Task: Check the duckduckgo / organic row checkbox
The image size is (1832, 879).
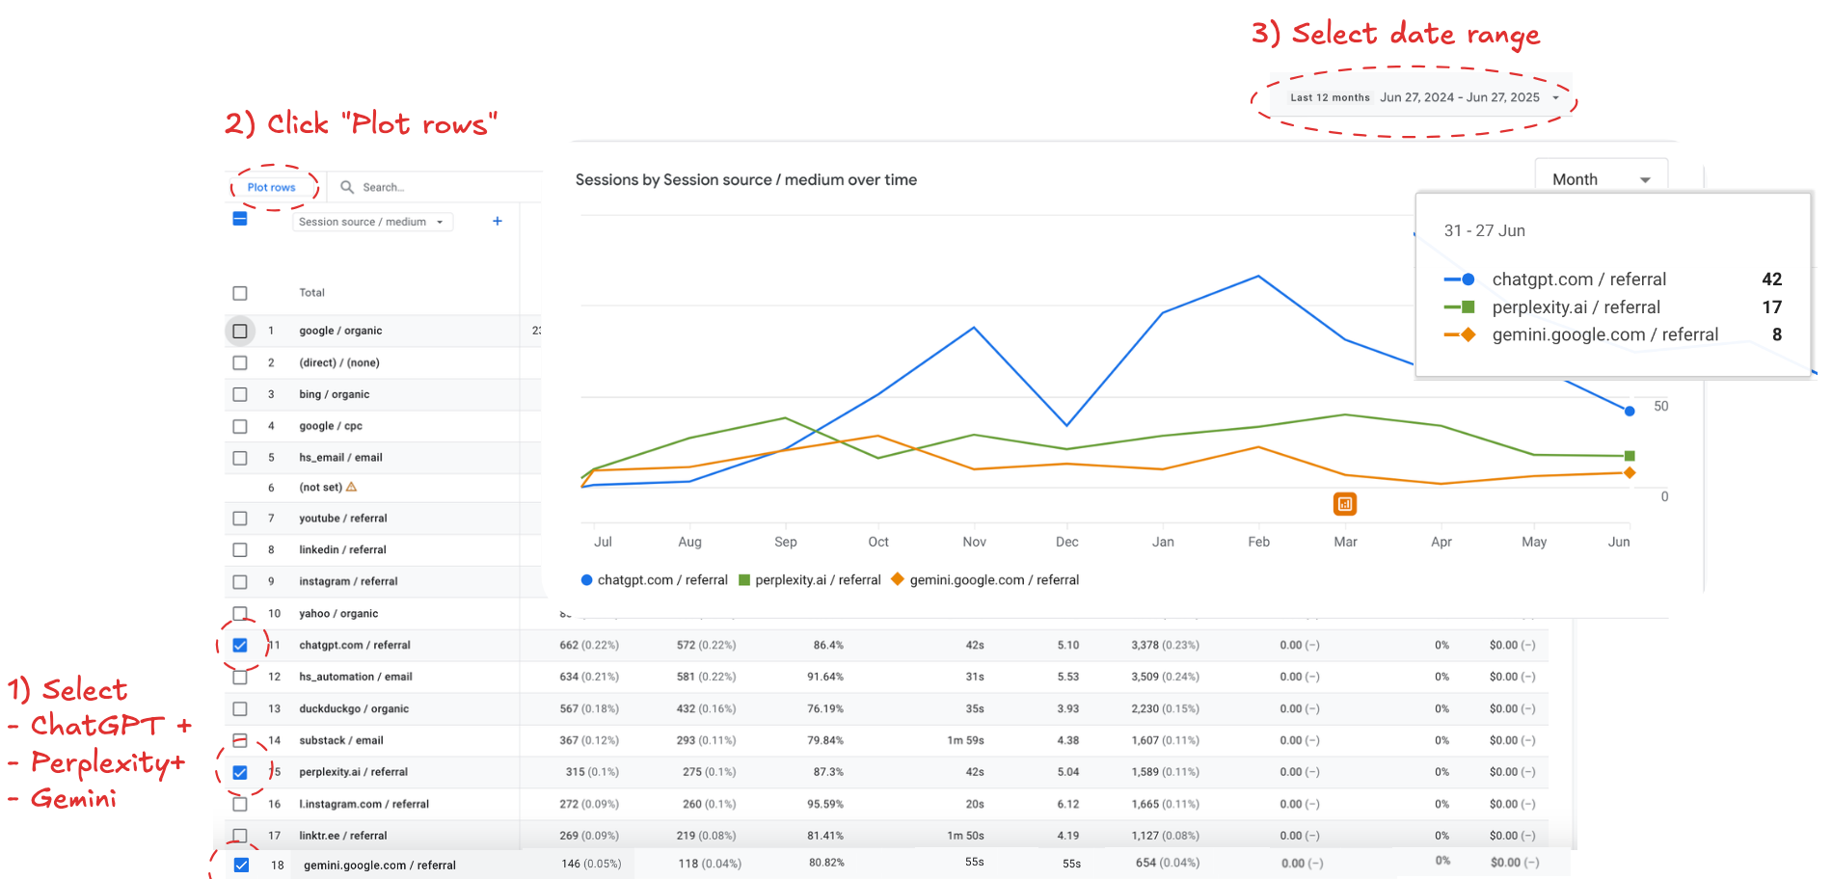Action: click(x=240, y=708)
